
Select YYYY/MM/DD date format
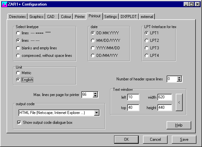coord(93,48)
